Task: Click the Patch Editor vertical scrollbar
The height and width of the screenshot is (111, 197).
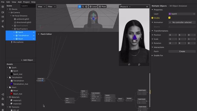Action: [150, 90]
